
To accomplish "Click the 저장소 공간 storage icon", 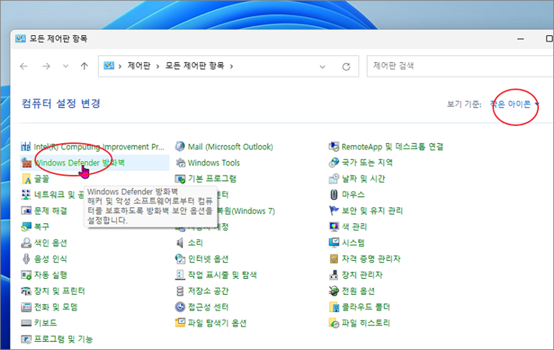I will tap(180, 291).
